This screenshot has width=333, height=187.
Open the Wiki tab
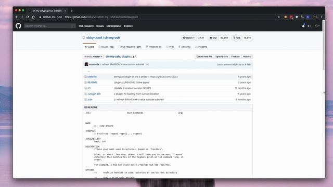point(170,47)
